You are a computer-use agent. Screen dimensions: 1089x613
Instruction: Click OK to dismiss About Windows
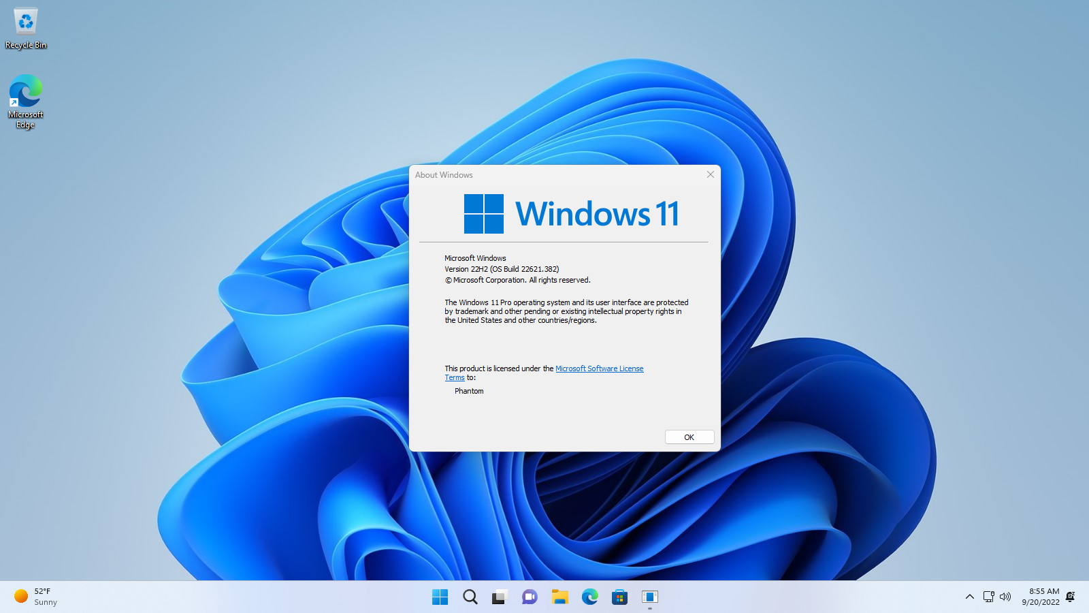pos(689,437)
